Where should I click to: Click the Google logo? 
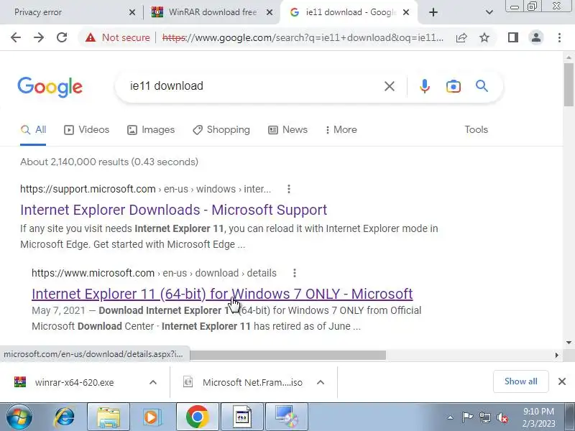tap(50, 87)
